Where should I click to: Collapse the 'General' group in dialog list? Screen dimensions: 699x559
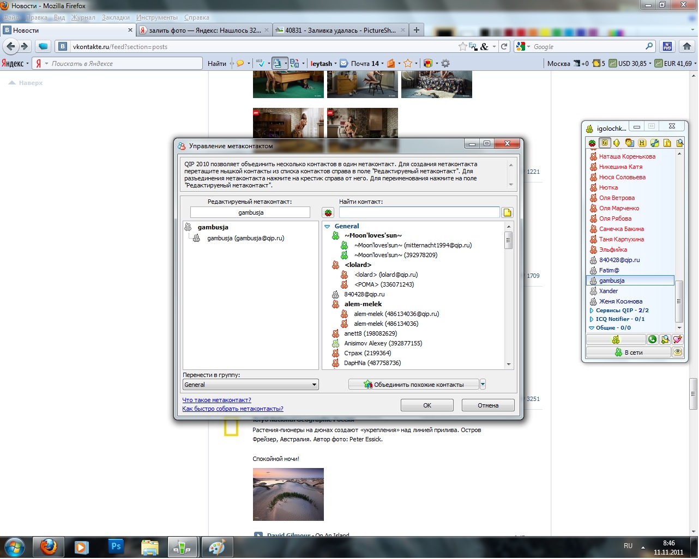[x=327, y=226]
